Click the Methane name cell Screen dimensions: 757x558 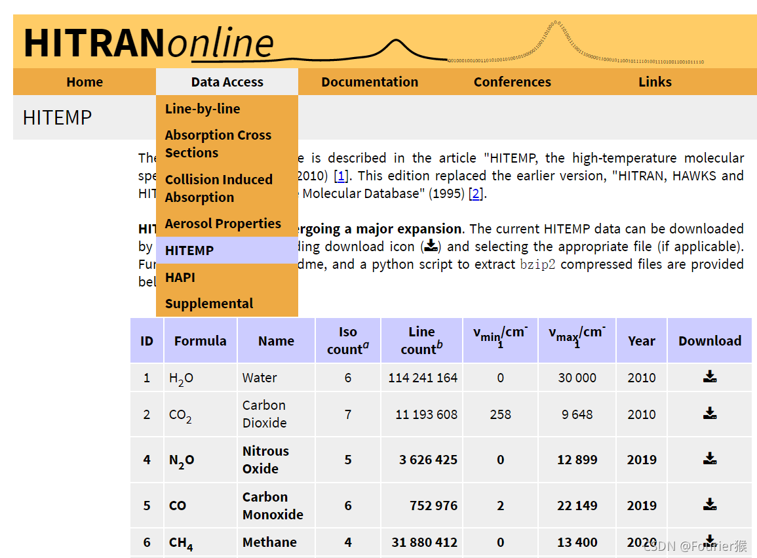[x=276, y=542]
